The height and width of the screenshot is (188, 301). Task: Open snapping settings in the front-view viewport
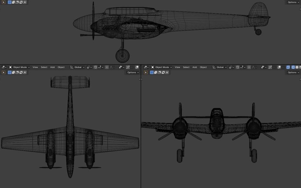[x=243, y=67]
